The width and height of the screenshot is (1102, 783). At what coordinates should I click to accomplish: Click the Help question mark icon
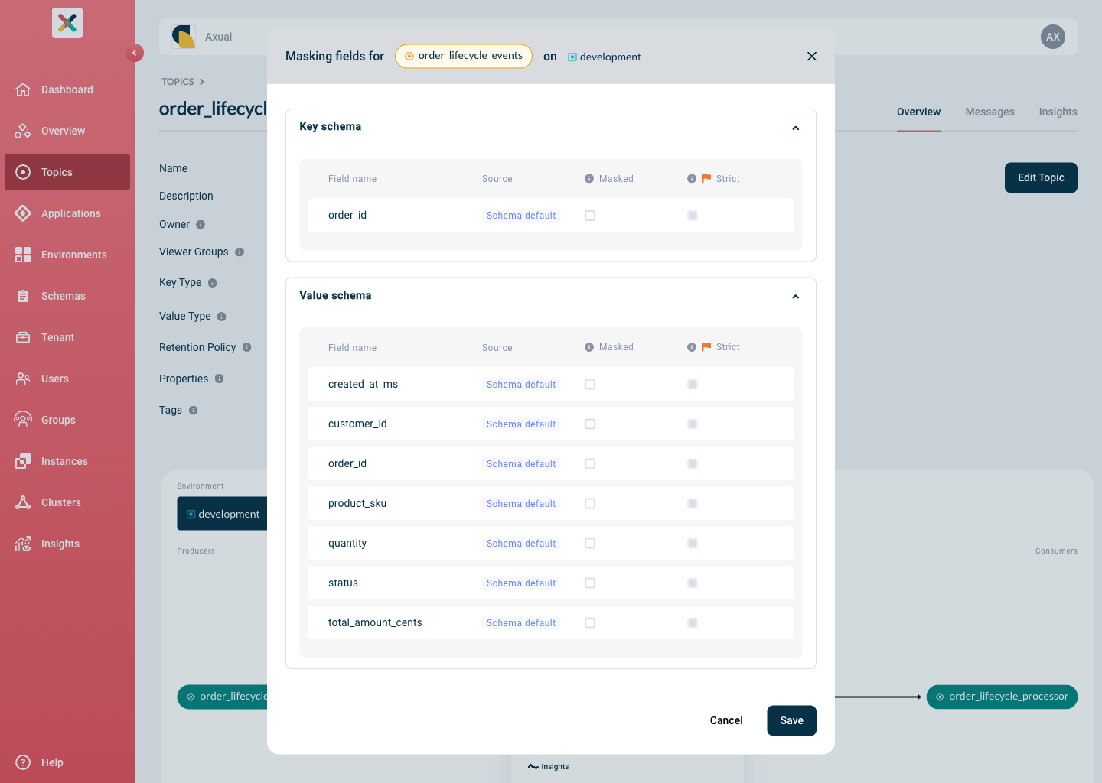[x=23, y=762]
